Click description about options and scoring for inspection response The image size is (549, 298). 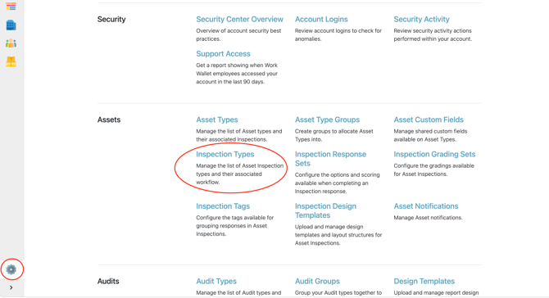click(x=337, y=183)
